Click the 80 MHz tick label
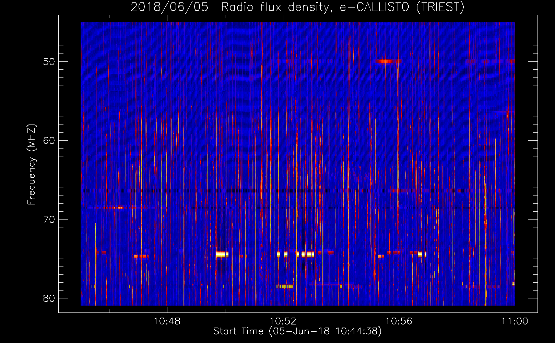555x343 pixels. pos(49,298)
